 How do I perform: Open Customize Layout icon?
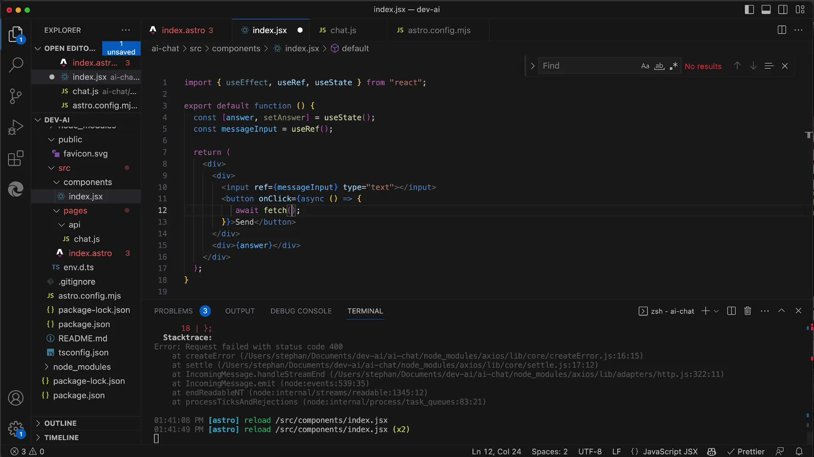pos(800,9)
